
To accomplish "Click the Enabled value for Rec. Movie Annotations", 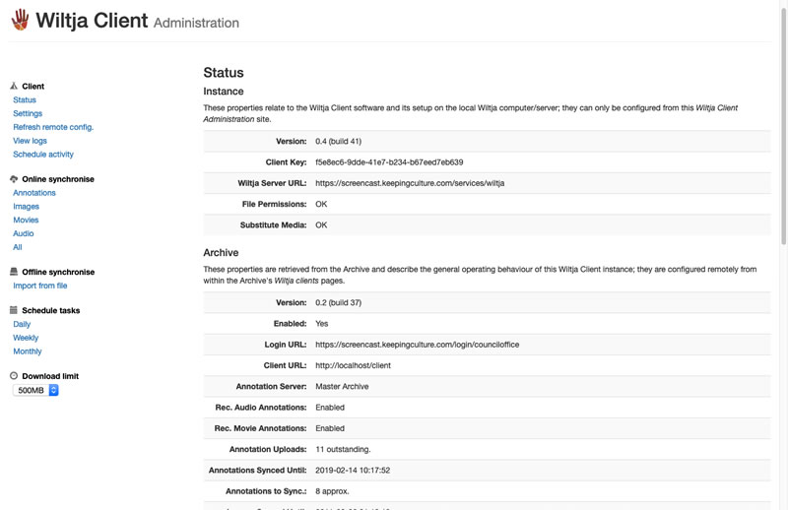I will tap(330, 428).
